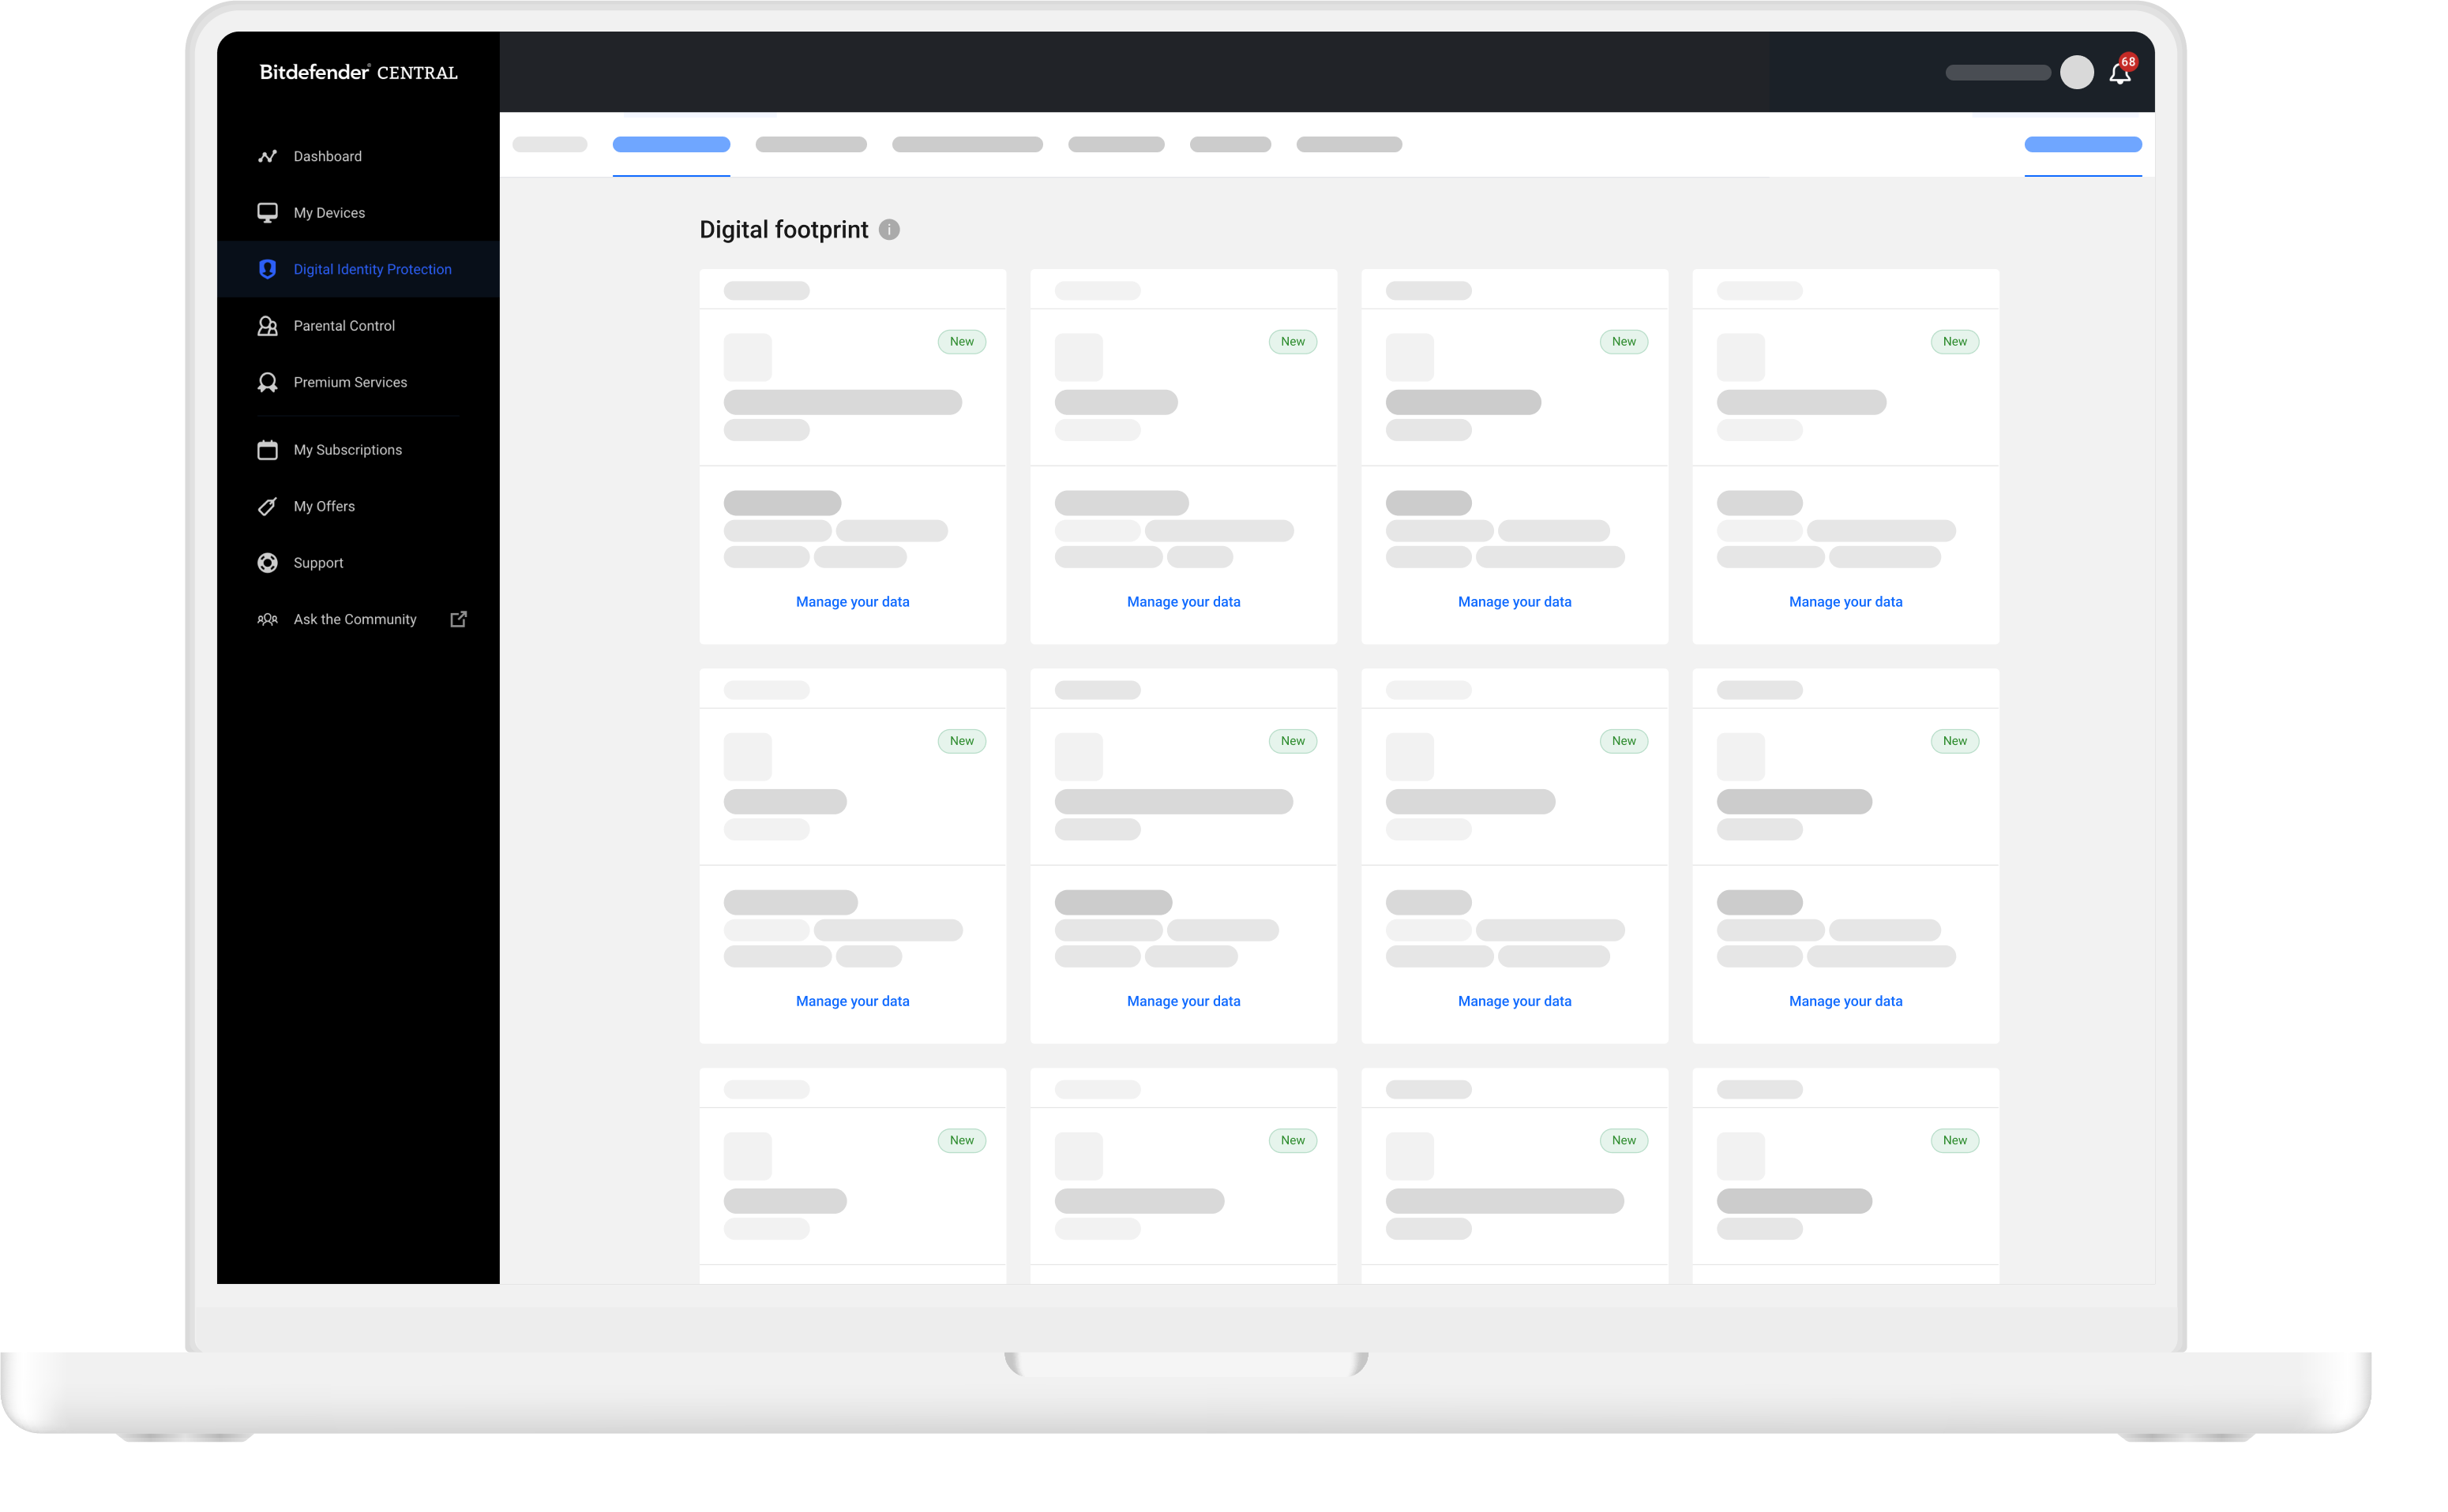
Task: Open the user profile avatar
Action: pos(2077,72)
